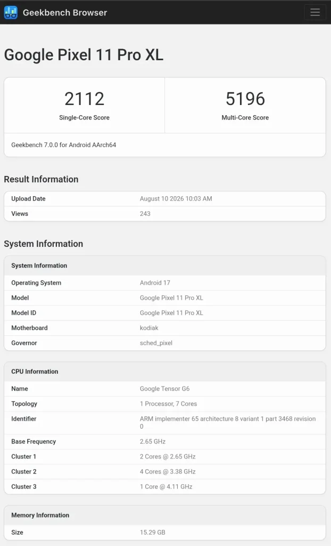This screenshot has width=331, height=546.
Task: Click the Views count 243
Action: (145, 214)
